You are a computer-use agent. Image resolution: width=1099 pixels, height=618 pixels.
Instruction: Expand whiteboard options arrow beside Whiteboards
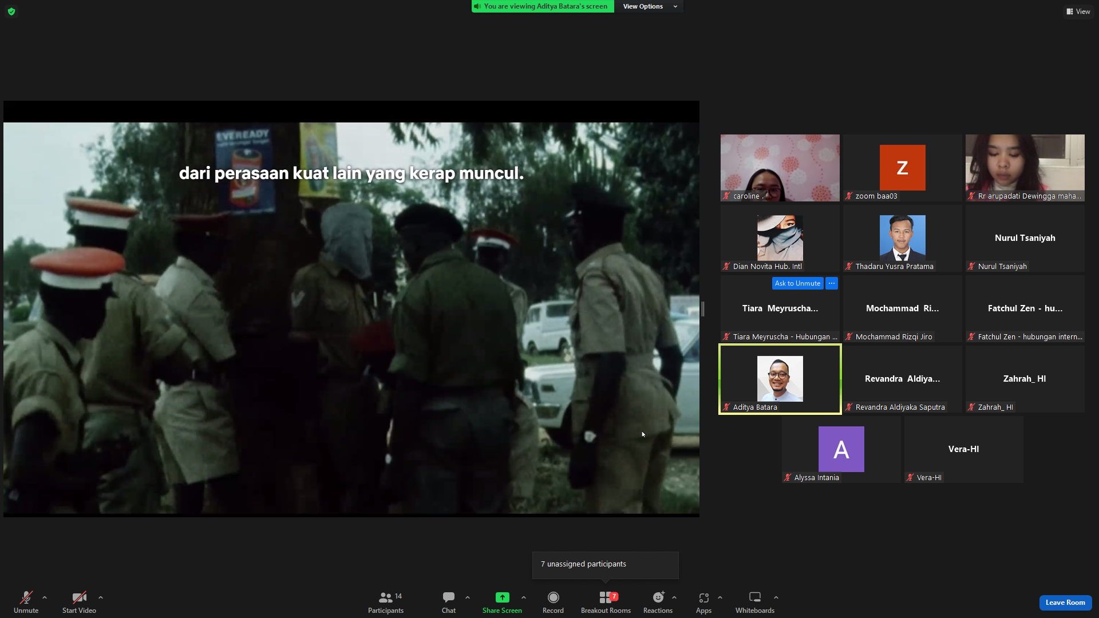coord(776,597)
